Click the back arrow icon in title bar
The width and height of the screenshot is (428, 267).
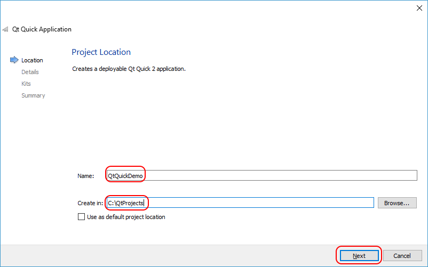(x=5, y=29)
